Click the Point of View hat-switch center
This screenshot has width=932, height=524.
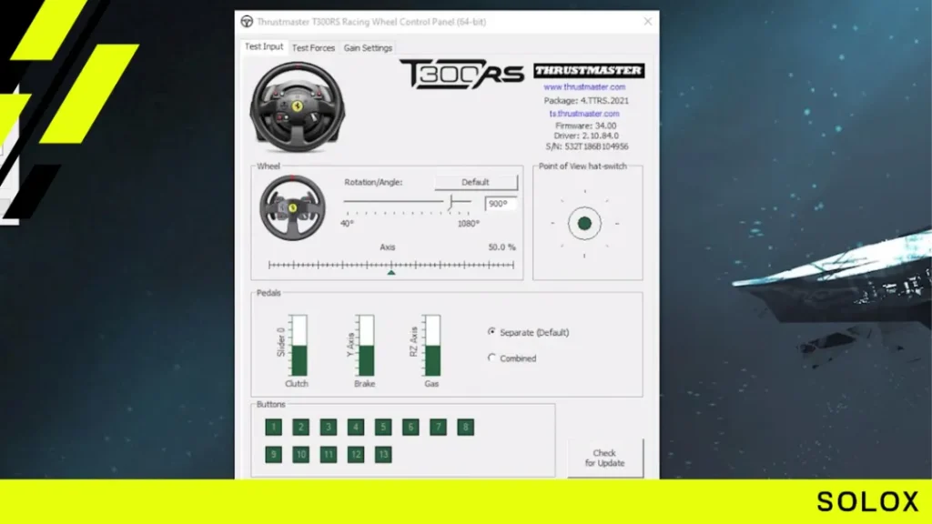(584, 224)
